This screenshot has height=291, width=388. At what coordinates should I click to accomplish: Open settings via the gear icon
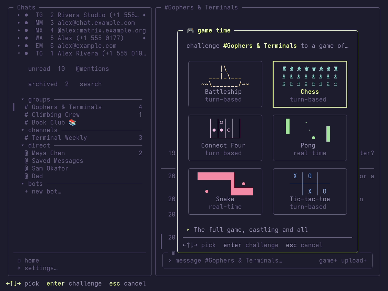[x=19, y=268]
